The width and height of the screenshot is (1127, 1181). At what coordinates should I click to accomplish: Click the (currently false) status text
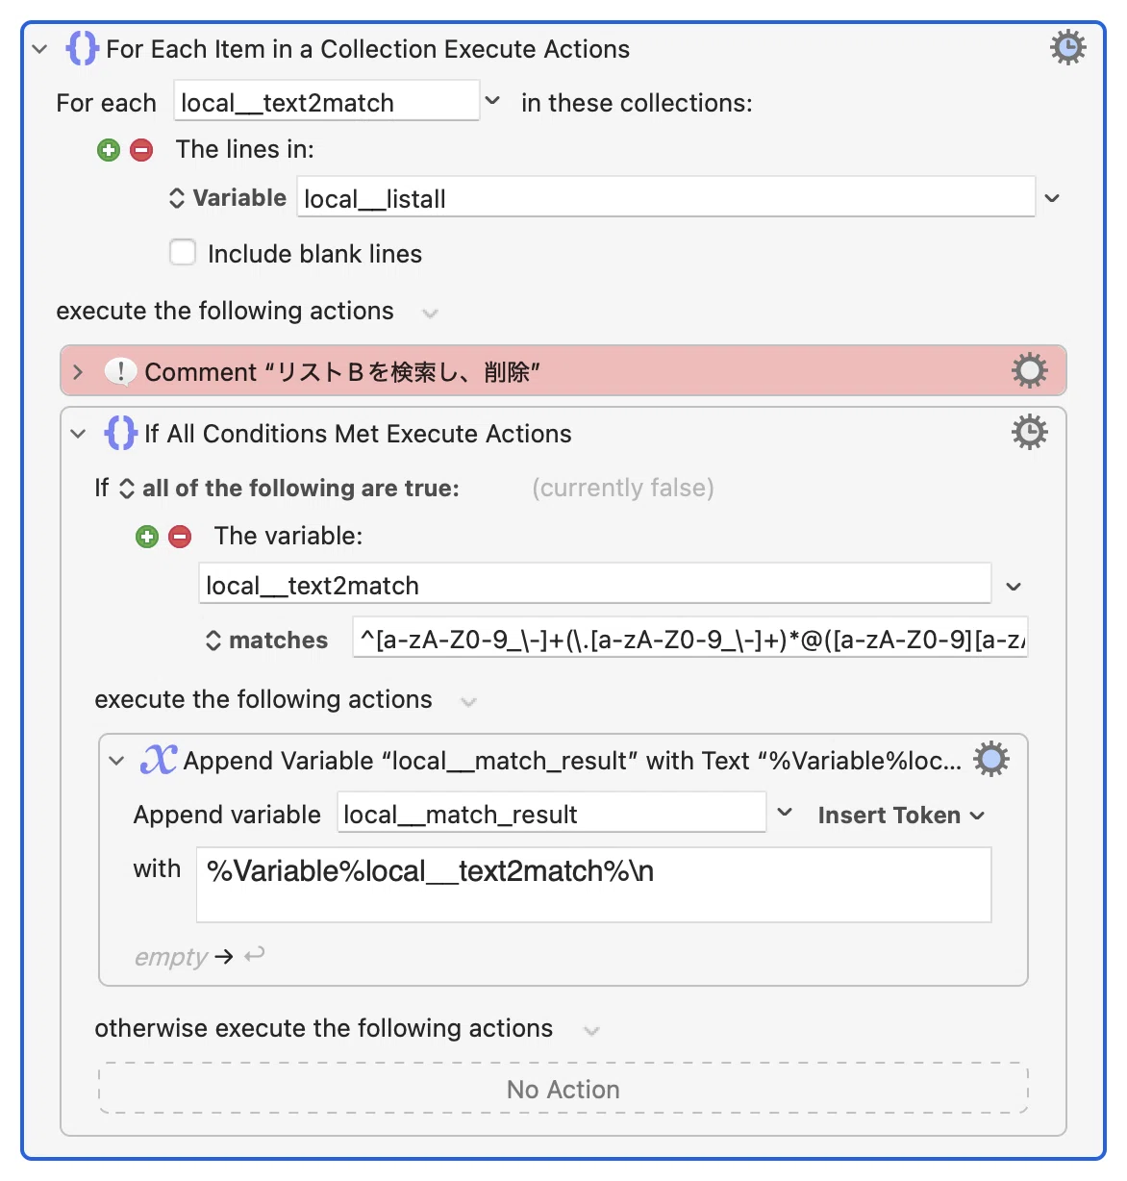click(x=623, y=489)
